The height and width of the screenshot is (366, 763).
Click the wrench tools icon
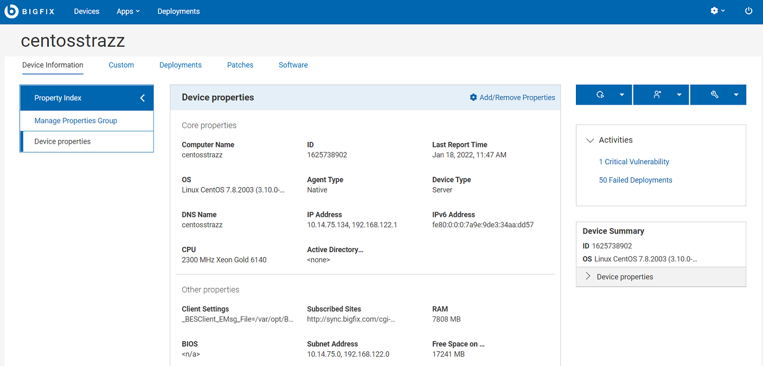[x=715, y=95]
